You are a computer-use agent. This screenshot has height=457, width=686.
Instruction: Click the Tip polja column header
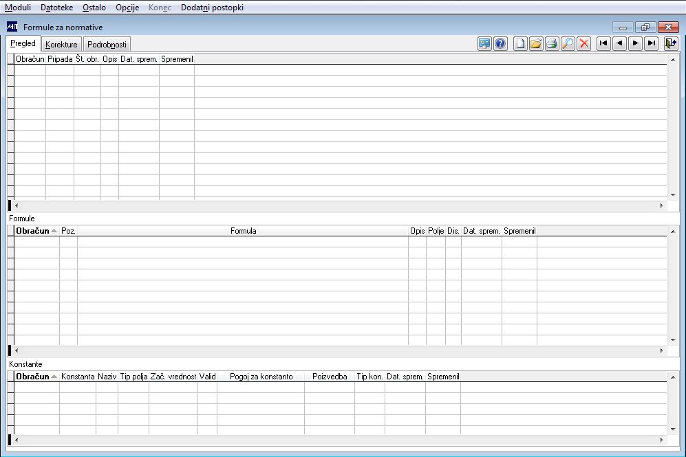[x=133, y=376]
